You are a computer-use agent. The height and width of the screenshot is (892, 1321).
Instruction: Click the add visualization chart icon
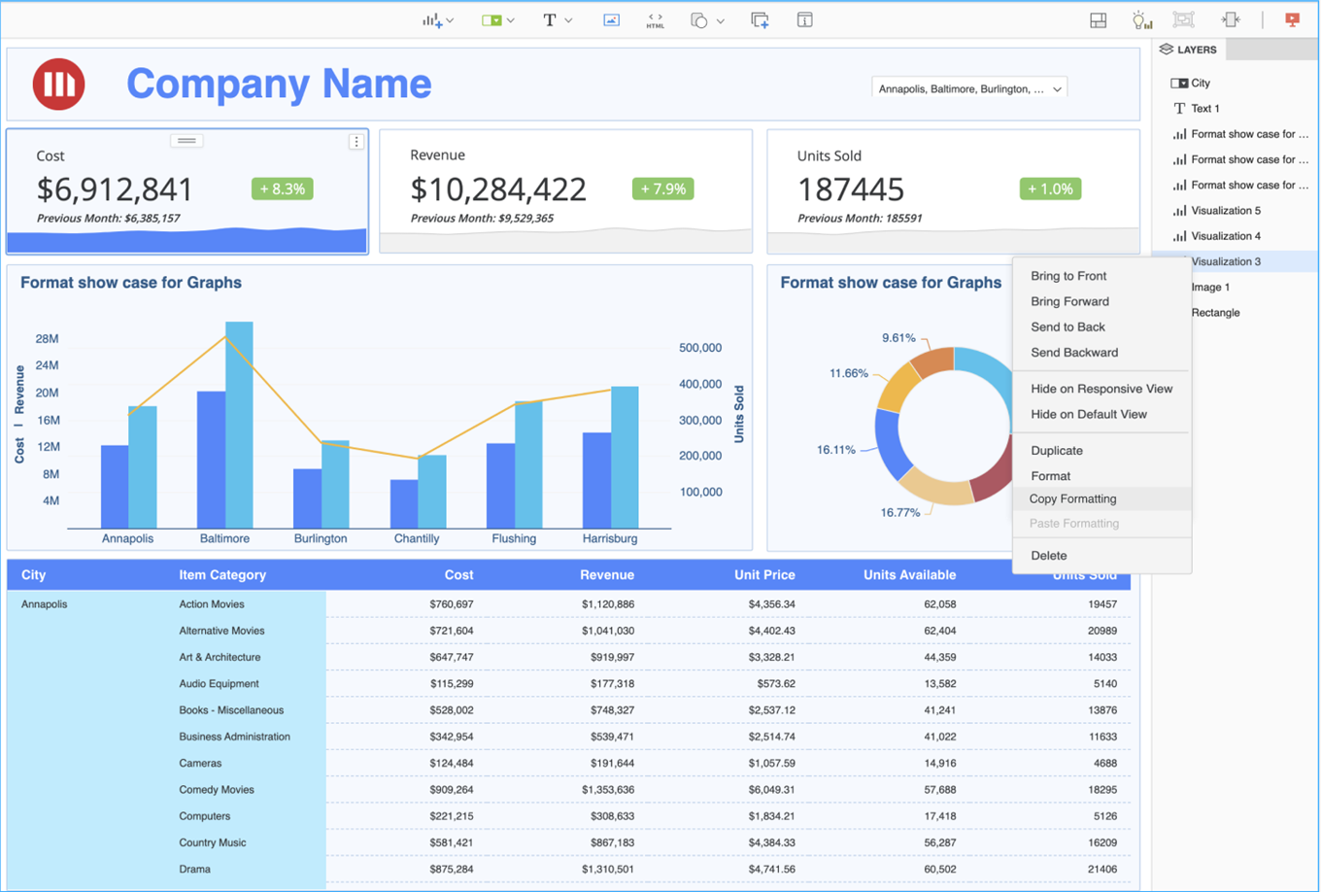pyautogui.click(x=432, y=20)
